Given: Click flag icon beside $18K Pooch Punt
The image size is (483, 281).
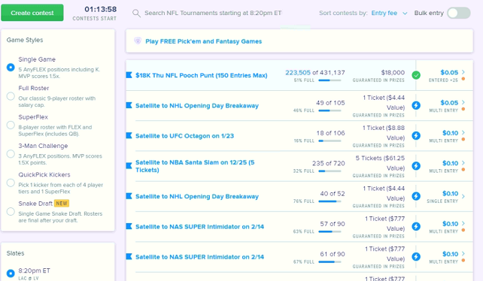Looking at the screenshot, I should tap(129, 75).
